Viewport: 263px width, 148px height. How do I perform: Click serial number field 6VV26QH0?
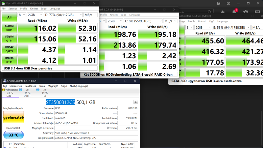point(73,113)
